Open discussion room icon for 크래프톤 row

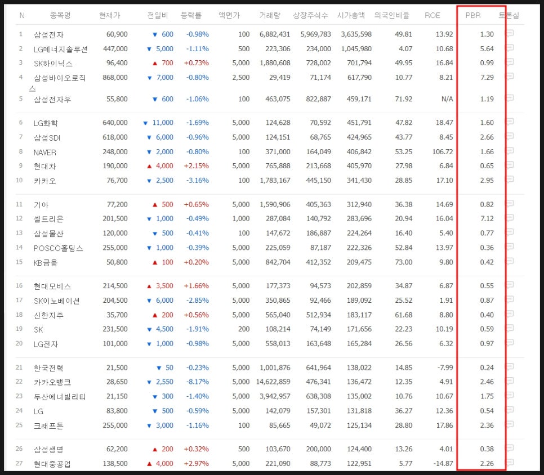[510, 425]
